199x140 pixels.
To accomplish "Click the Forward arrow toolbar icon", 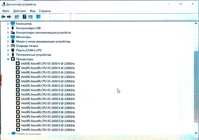I will (x=9, y=17).
